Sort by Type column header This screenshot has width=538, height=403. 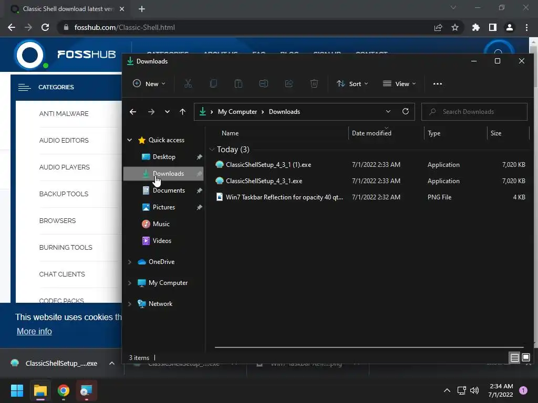pyautogui.click(x=433, y=133)
